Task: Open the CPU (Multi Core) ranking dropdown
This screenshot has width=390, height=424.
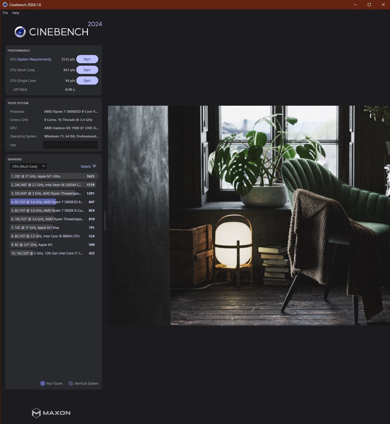Action: tap(28, 166)
